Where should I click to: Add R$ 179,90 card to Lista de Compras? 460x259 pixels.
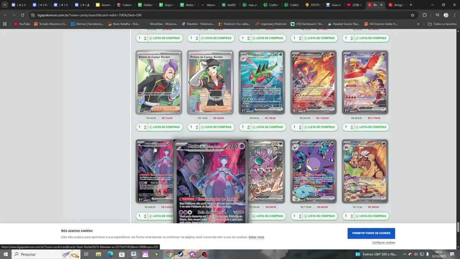click(x=320, y=216)
